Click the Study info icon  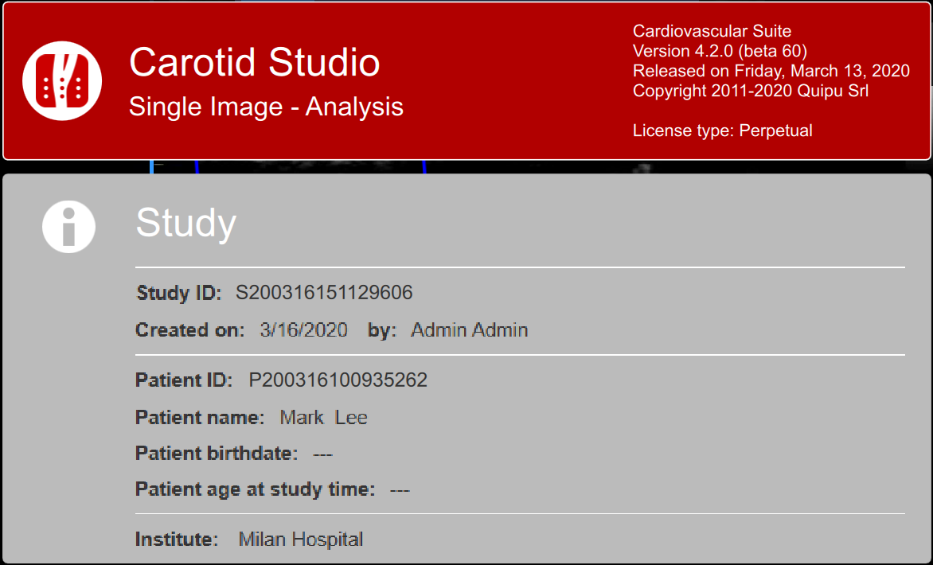click(68, 226)
